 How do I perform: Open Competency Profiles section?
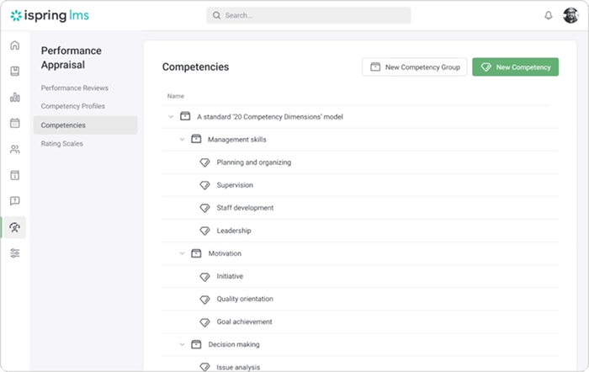tap(73, 106)
